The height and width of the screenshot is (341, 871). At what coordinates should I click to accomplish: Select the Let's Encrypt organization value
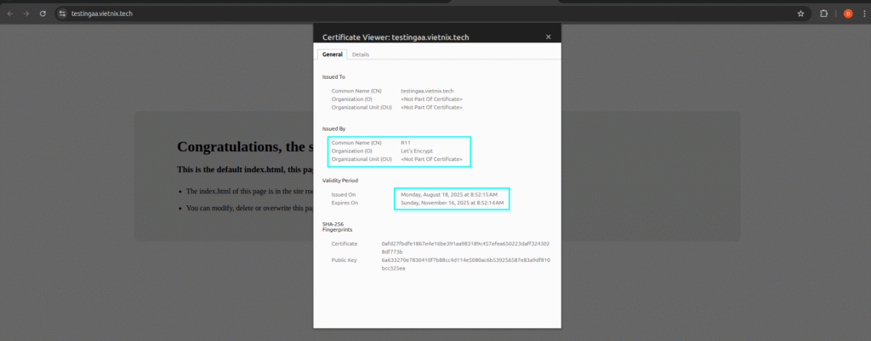tap(417, 151)
